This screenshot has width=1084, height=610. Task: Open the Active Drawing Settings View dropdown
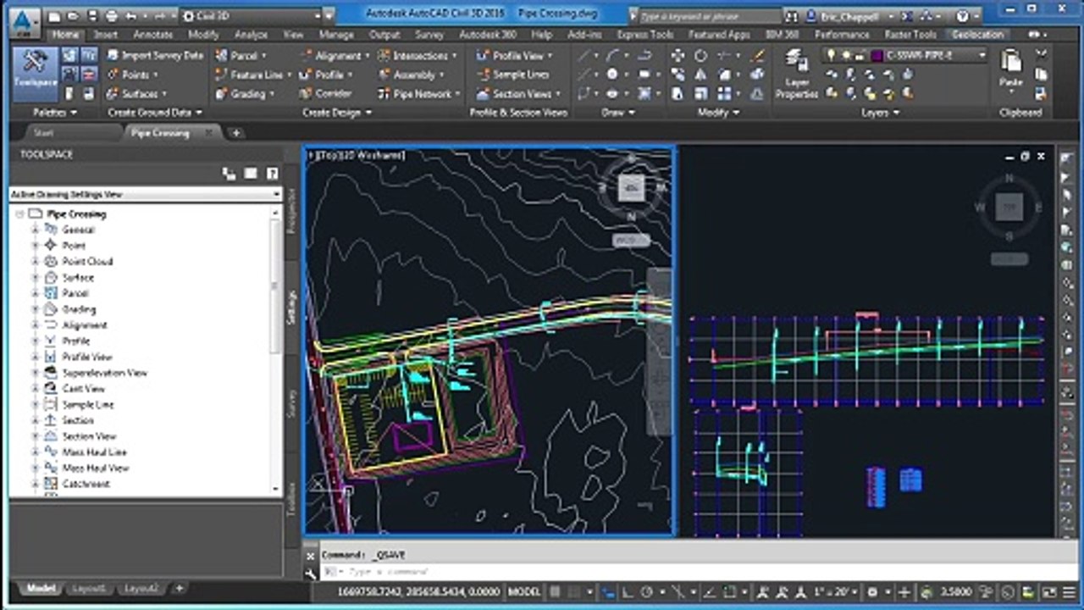(x=145, y=194)
